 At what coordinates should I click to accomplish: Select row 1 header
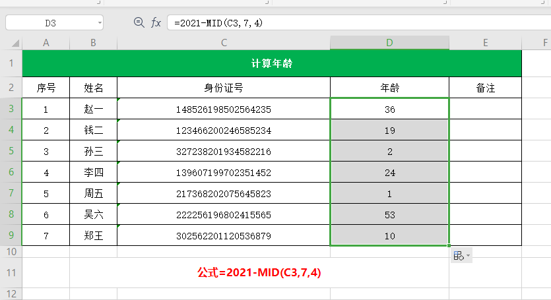coord(11,63)
